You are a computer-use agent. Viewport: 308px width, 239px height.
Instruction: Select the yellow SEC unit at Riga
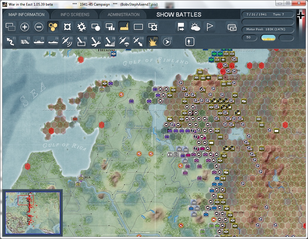point(81,178)
